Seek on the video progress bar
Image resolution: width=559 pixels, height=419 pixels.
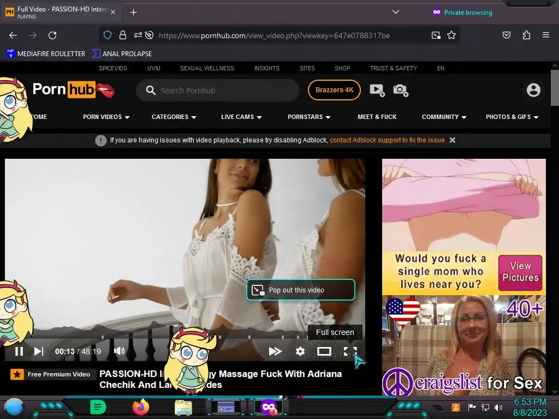(185, 337)
